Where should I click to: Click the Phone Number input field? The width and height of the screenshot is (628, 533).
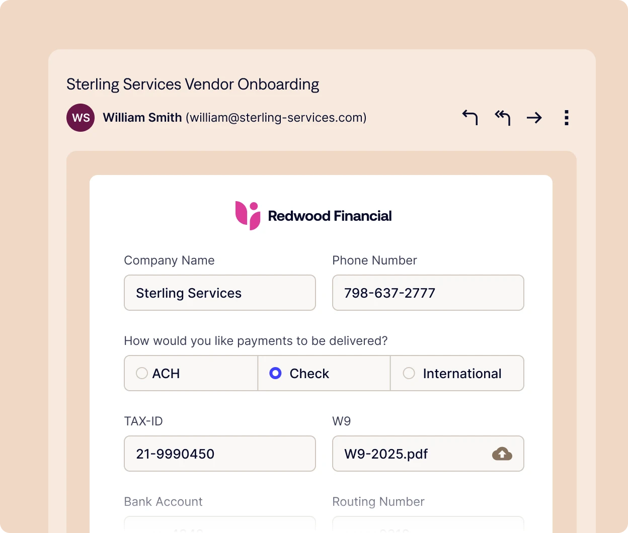click(428, 293)
